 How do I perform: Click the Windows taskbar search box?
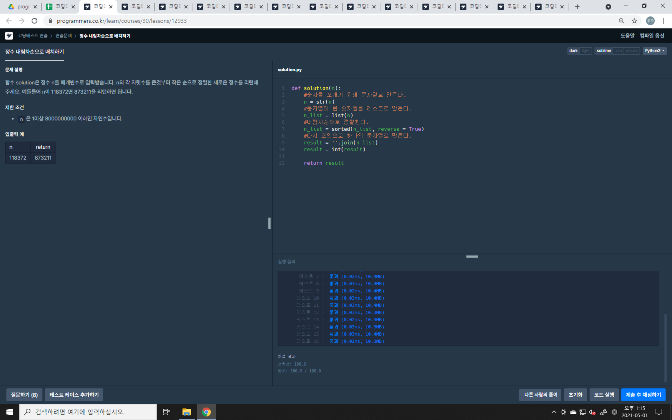point(88,412)
